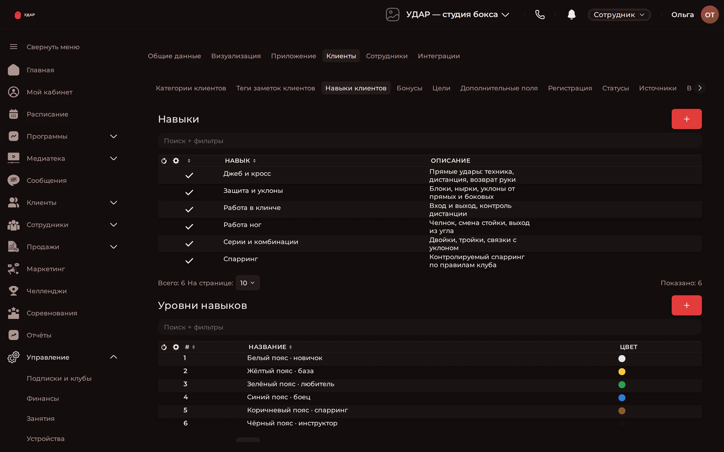Viewport: 724px width, 452px height.
Task: Open per-page count dropdown showing 10
Action: (x=248, y=283)
